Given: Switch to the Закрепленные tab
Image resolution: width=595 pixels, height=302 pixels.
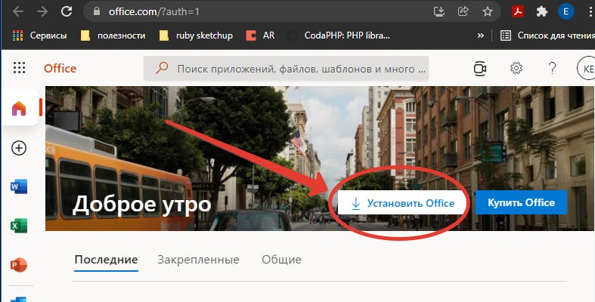Looking at the screenshot, I should [199, 260].
